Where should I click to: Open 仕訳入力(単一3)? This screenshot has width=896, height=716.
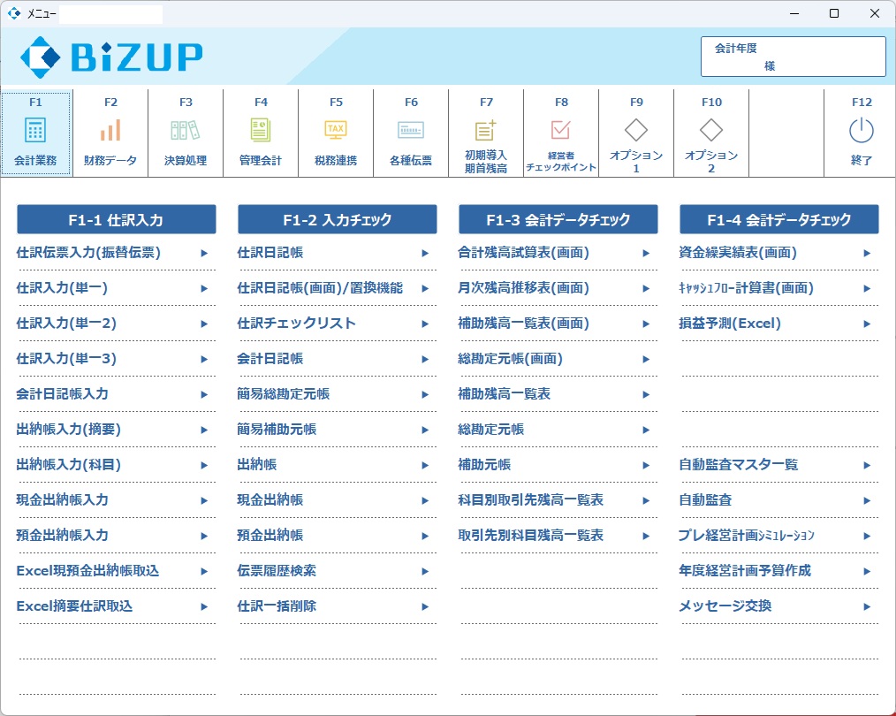click(x=66, y=359)
